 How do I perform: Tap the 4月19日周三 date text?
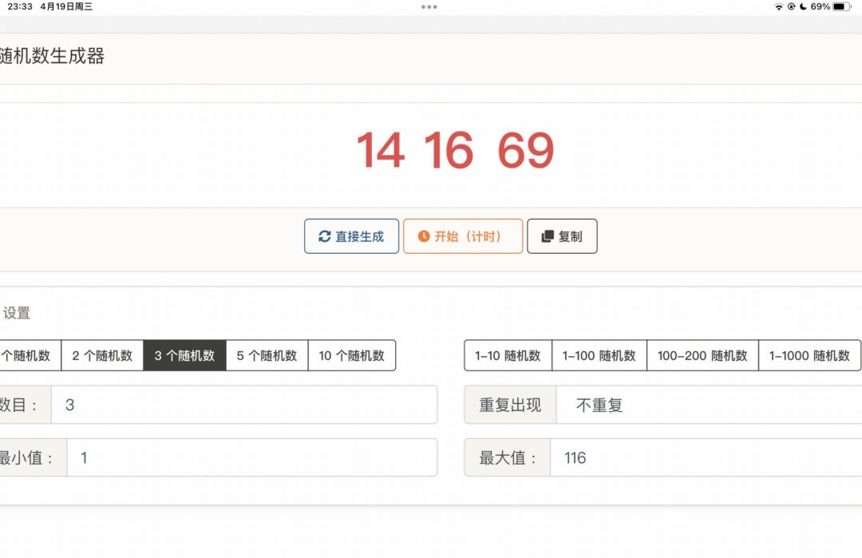tap(66, 6)
